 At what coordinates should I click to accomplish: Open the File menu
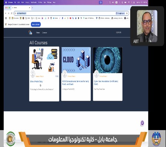click(x=15, y=2)
